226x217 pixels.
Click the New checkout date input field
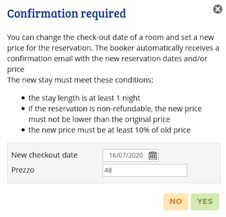click(x=130, y=155)
